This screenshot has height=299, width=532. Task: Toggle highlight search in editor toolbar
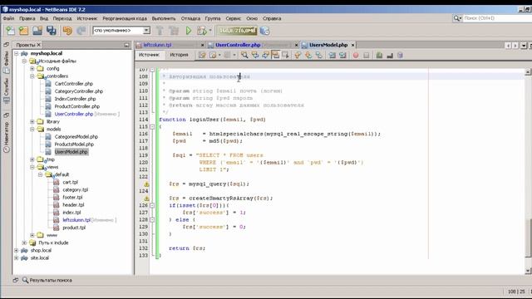[x=275, y=55]
